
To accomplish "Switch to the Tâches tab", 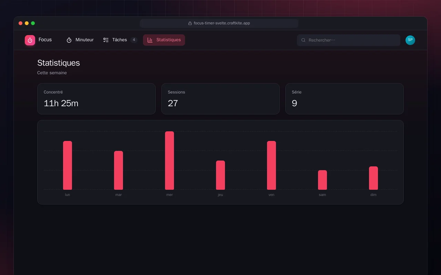I will (x=120, y=40).
